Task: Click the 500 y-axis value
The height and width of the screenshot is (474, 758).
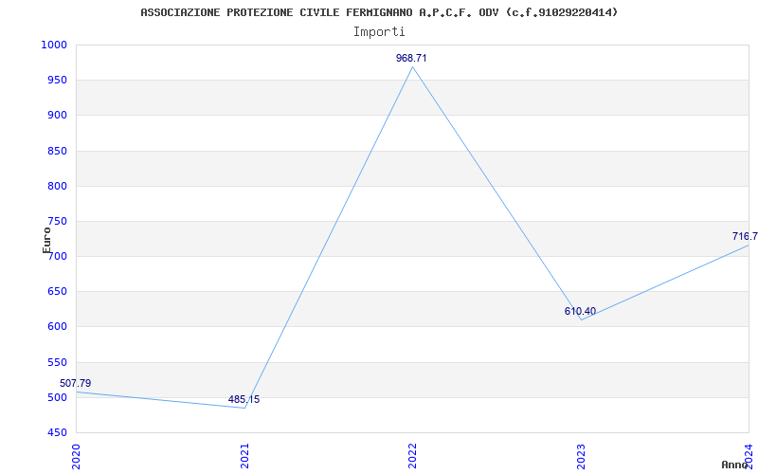Action: coord(57,397)
